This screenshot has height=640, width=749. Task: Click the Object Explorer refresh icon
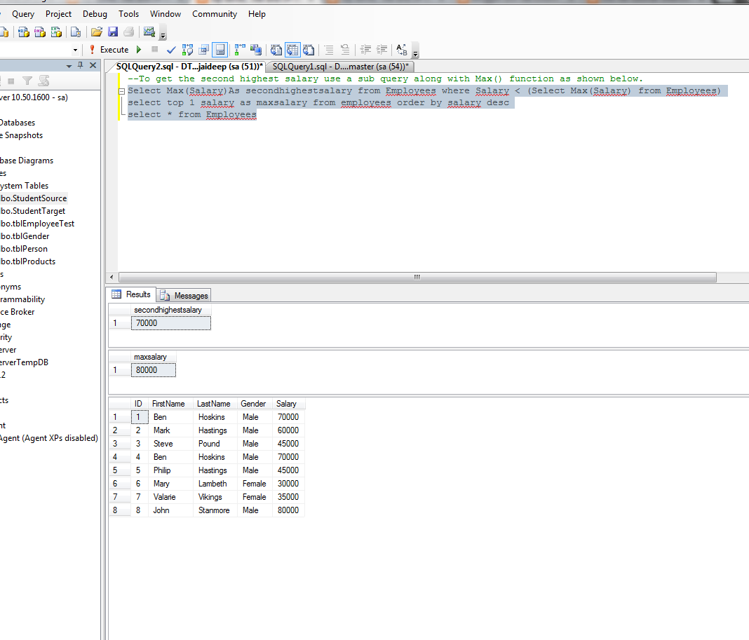coord(44,81)
